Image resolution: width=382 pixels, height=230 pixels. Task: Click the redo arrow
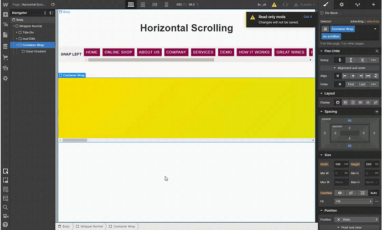coord(265,4)
